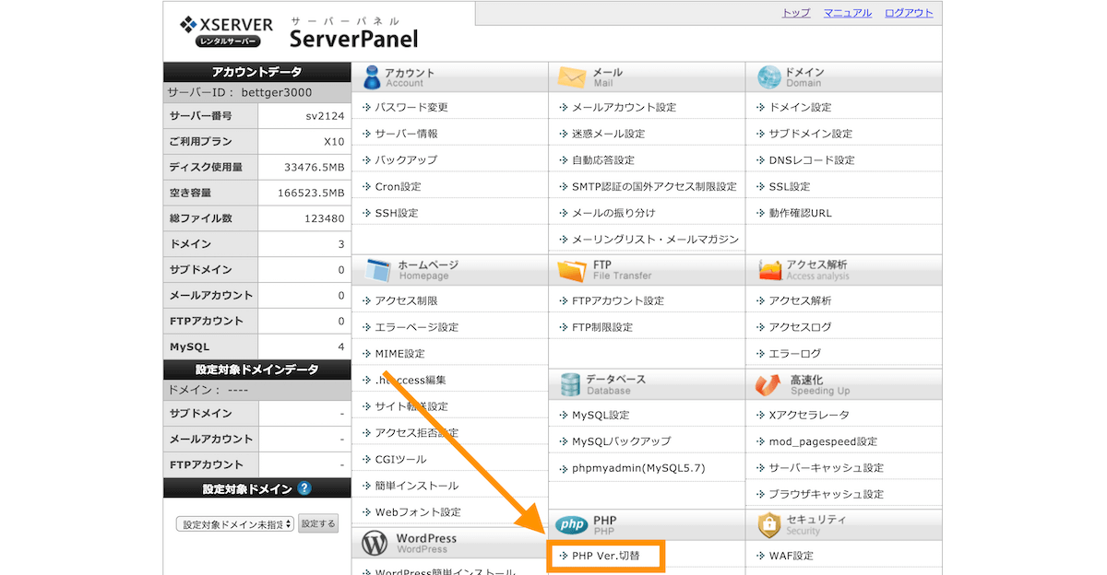Open the 設定対象ドメイン未指定 dropdown
This screenshot has height=575, width=1107.
pyautogui.click(x=235, y=524)
